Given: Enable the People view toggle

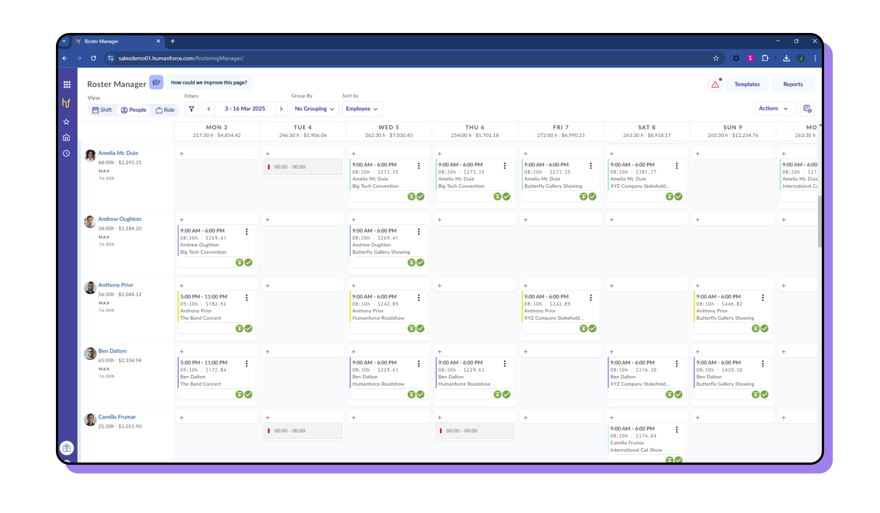Looking at the screenshot, I should pyautogui.click(x=133, y=109).
